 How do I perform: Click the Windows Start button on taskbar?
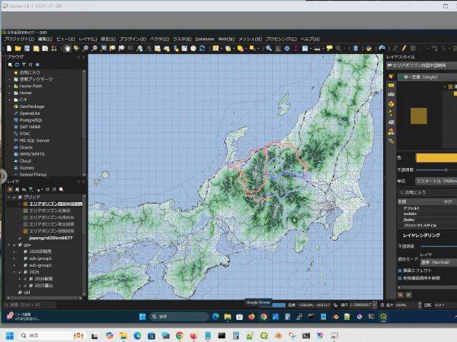point(10,336)
